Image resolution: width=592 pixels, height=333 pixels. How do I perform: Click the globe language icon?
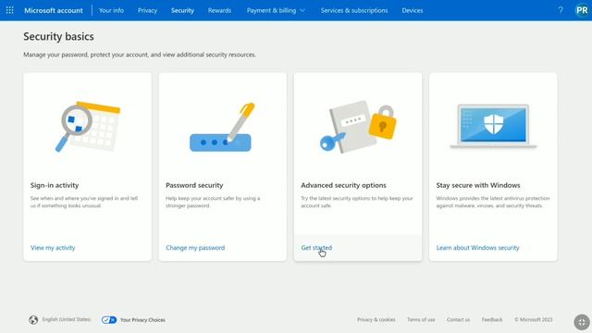[33, 320]
